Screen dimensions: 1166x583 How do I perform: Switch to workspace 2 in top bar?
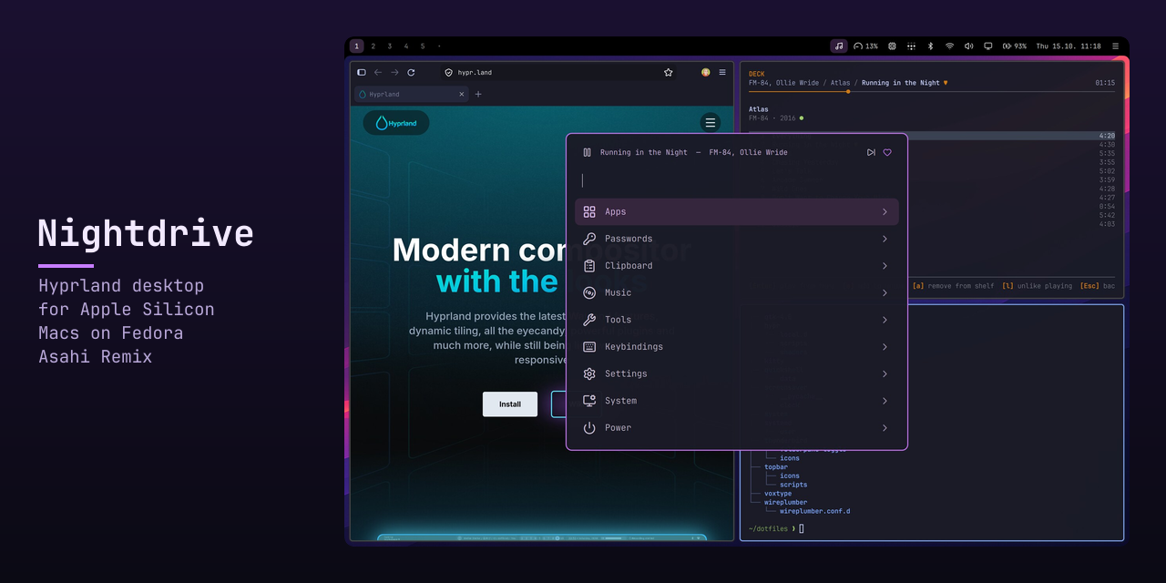coord(373,46)
